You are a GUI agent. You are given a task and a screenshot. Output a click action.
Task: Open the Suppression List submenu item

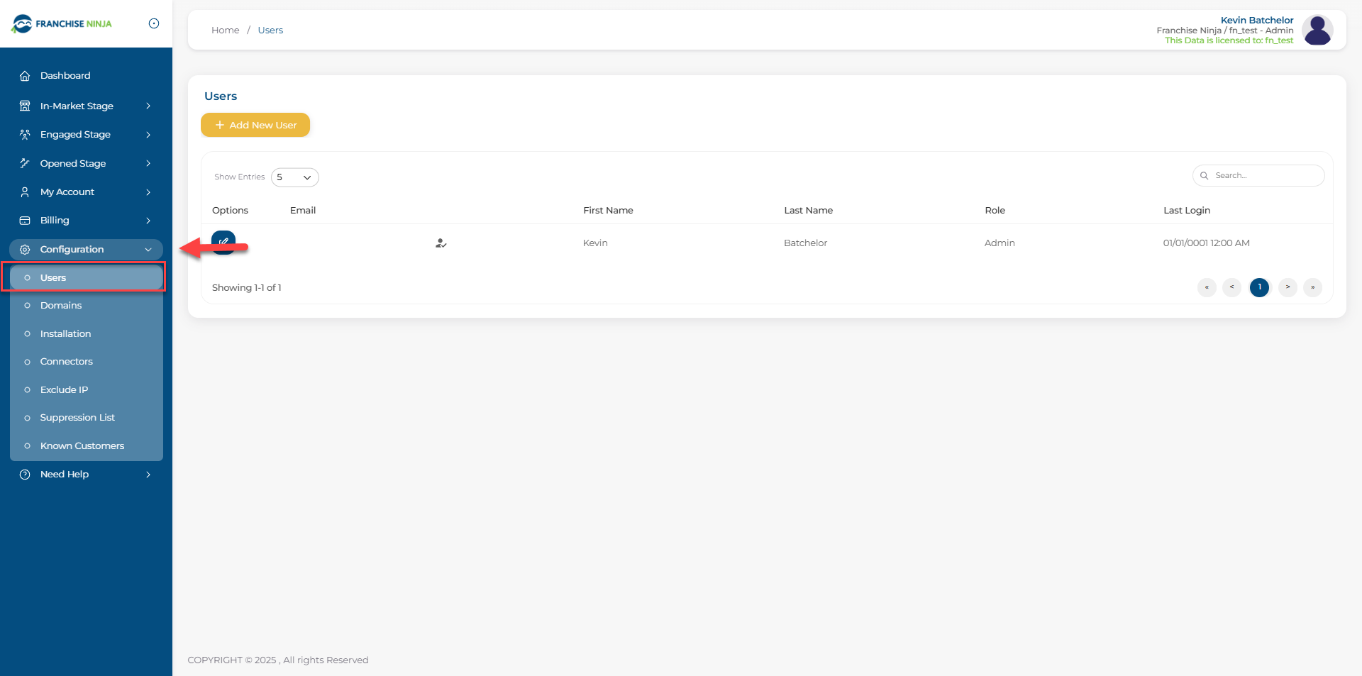(x=86, y=418)
